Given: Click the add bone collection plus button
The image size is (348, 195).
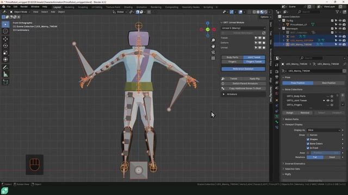Looking at the screenshot, I should click(343, 95).
